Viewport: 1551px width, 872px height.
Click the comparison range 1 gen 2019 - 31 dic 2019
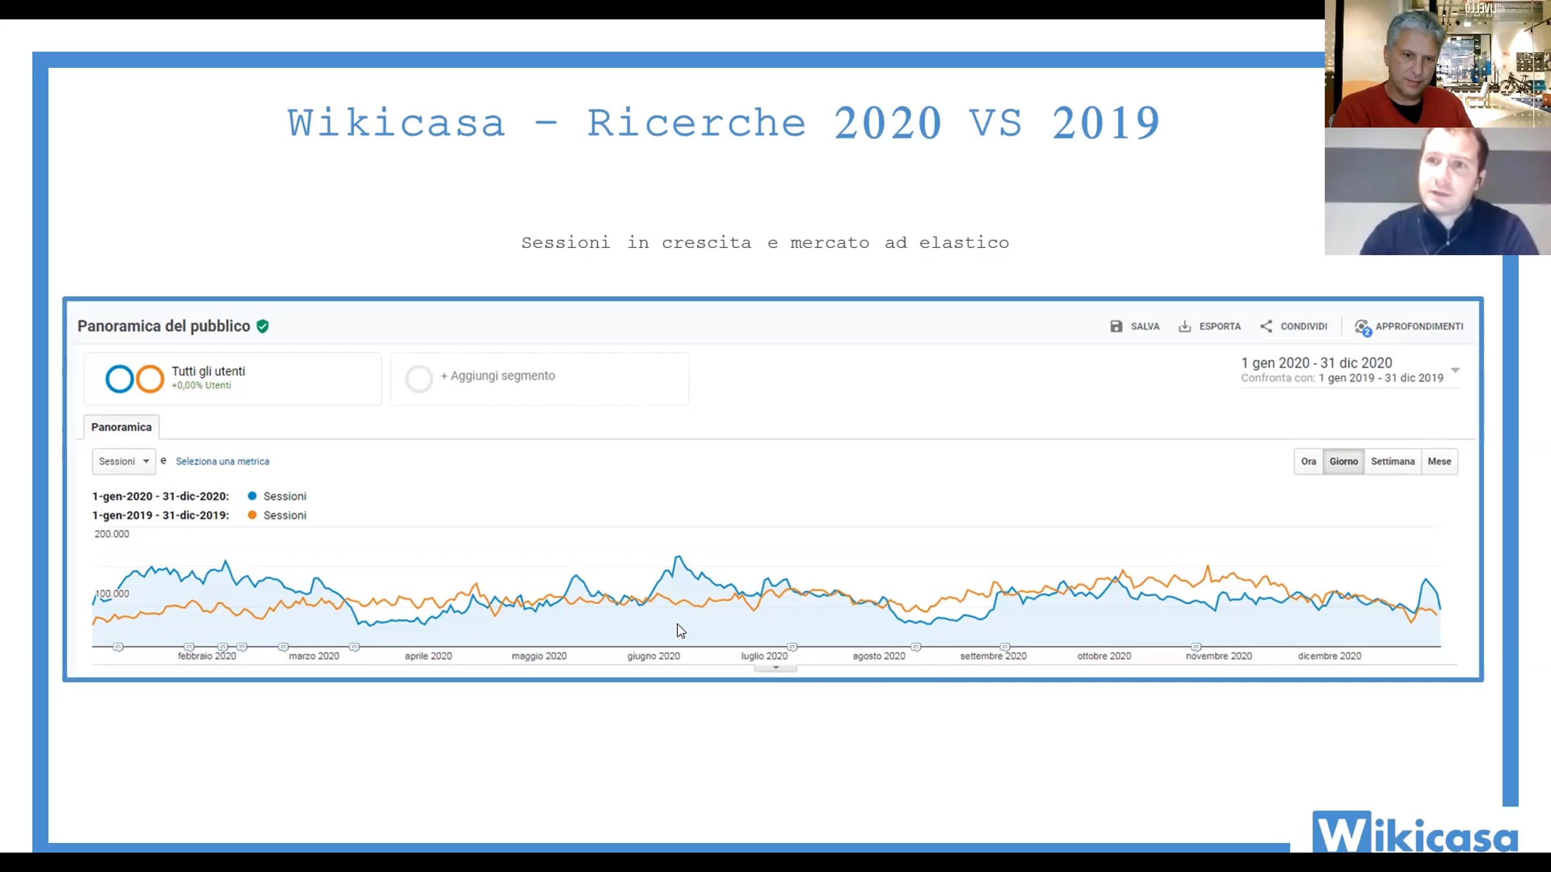[1381, 378]
